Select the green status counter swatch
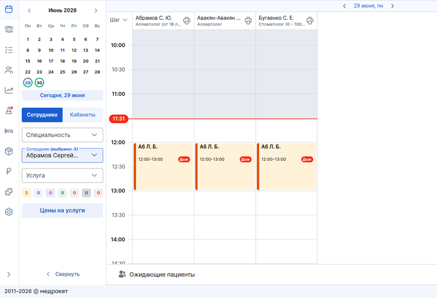 pos(62,193)
